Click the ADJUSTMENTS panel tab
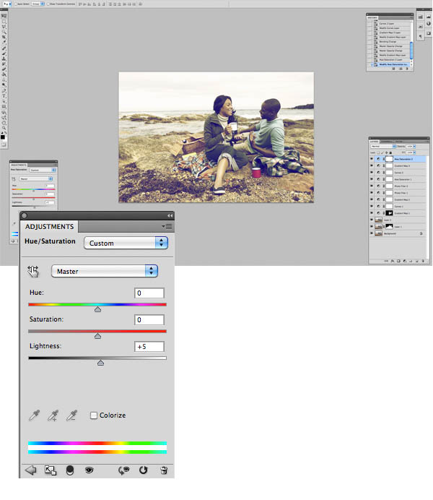 pos(49,227)
